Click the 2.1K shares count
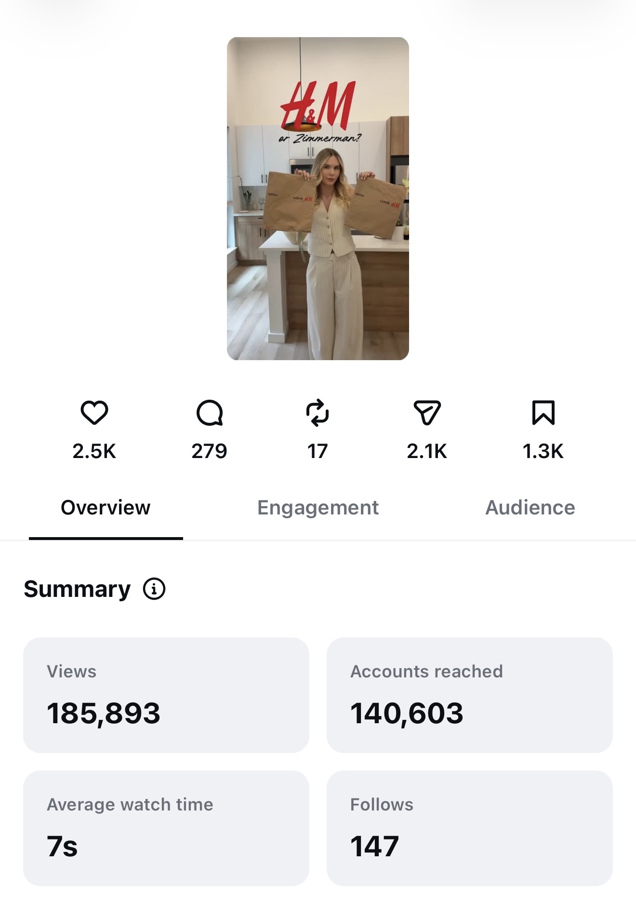Screen dimensions: 636x918 click(427, 451)
